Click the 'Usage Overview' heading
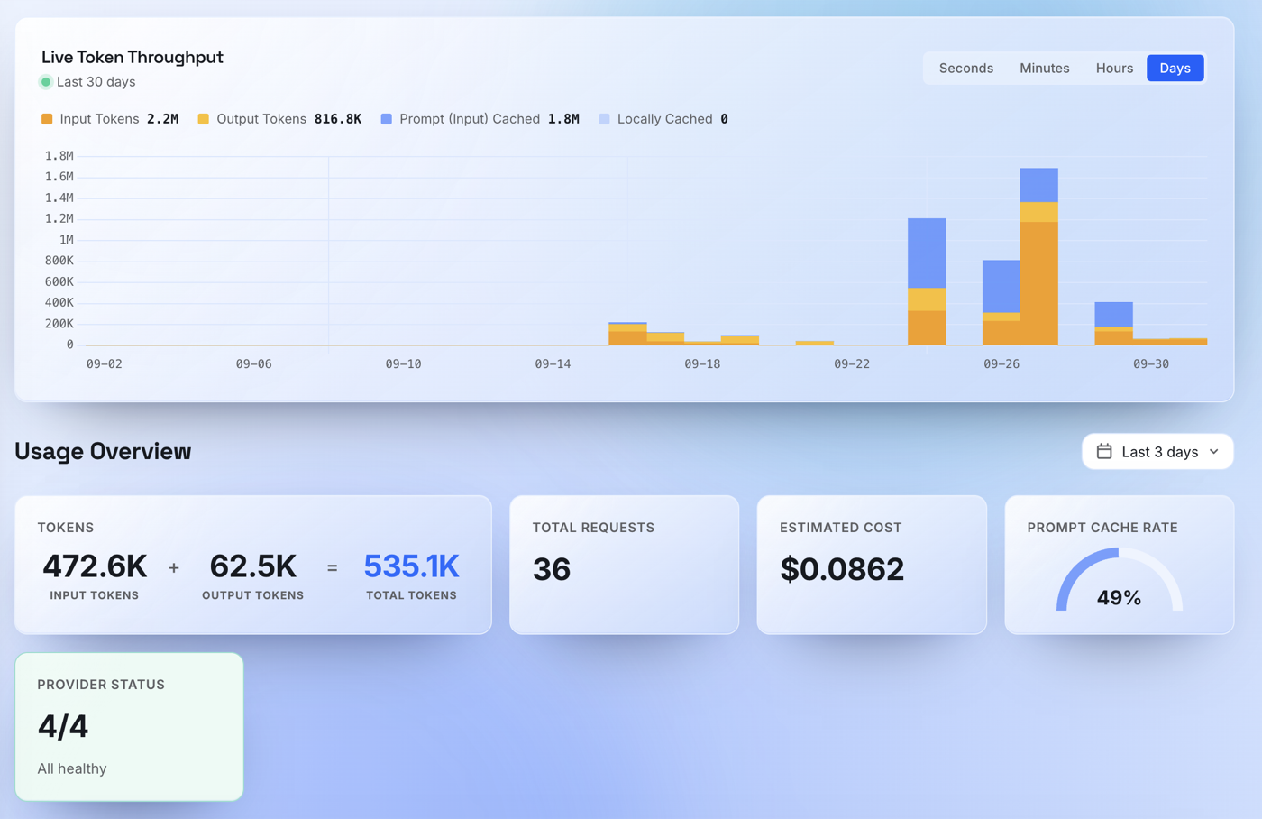 (x=103, y=451)
